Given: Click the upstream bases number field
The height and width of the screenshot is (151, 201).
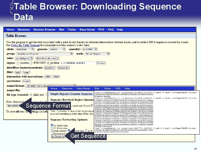Looking at the screenshot, I should point(92,106).
